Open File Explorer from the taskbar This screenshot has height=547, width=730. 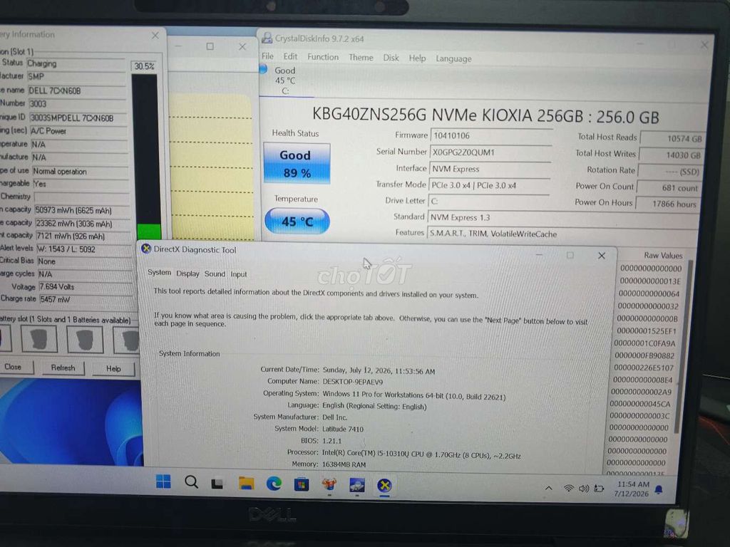pyautogui.click(x=246, y=484)
